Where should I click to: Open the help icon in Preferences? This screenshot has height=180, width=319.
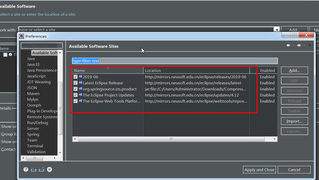click(x=26, y=169)
